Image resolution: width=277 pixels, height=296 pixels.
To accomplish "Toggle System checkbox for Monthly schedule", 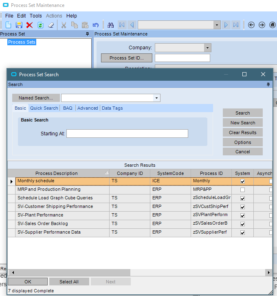I will [x=242, y=181].
